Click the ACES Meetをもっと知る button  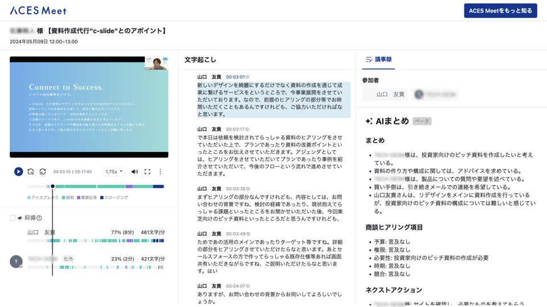point(500,11)
